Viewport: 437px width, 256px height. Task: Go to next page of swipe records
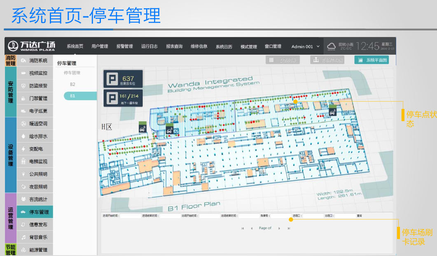coord(279,228)
